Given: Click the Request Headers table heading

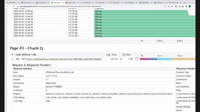Looking at the screenshot, I should tap(23, 68).
